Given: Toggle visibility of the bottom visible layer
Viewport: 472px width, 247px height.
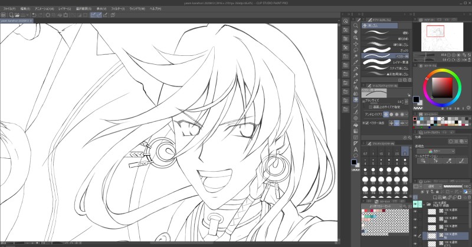Looking at the screenshot, I should point(415,243).
